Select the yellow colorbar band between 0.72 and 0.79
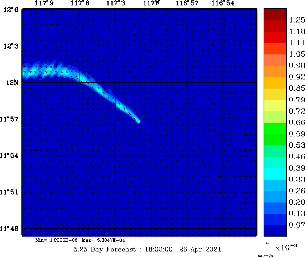 coord(275,106)
